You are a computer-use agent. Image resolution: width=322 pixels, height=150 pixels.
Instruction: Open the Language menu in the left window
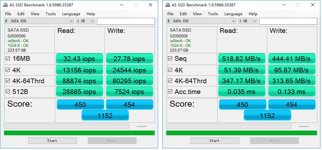71,14
